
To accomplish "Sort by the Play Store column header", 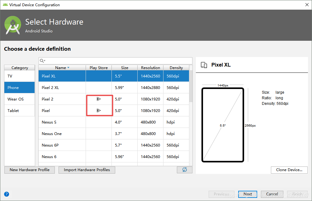I will [99, 68].
